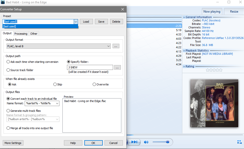Switch to the Processing tab

(x=21, y=34)
